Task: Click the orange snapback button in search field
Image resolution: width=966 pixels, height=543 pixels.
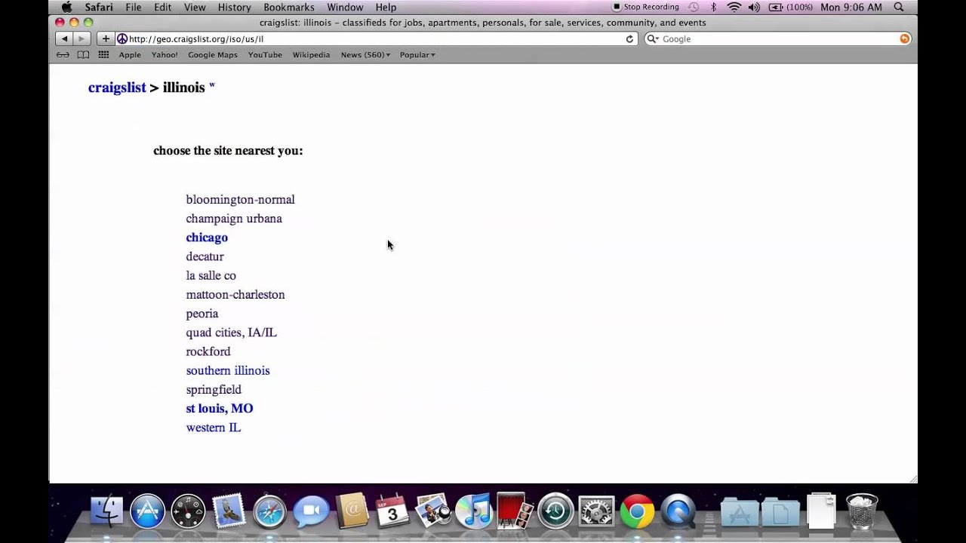Action: pyautogui.click(x=904, y=38)
